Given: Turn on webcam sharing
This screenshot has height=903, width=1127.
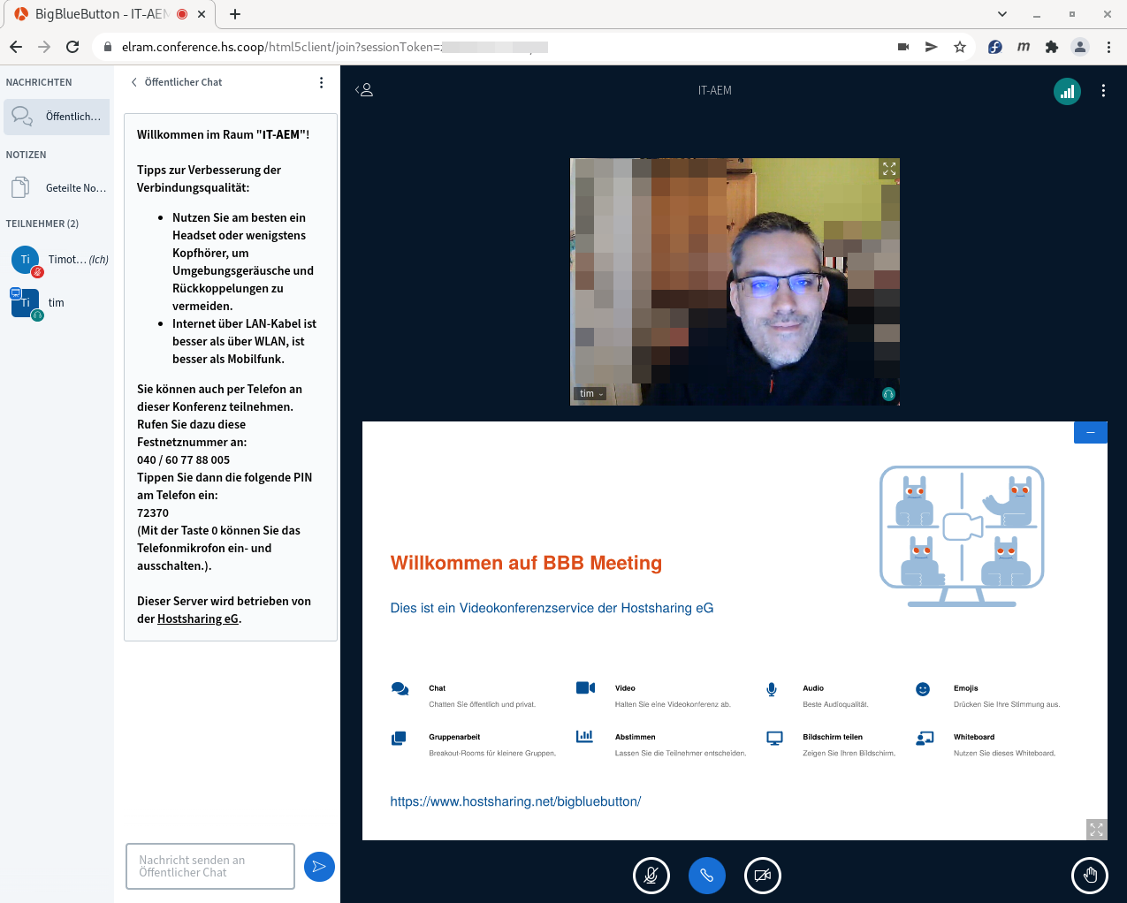Looking at the screenshot, I should [x=763, y=876].
